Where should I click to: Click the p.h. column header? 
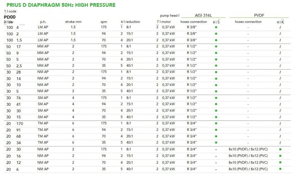click(43, 22)
